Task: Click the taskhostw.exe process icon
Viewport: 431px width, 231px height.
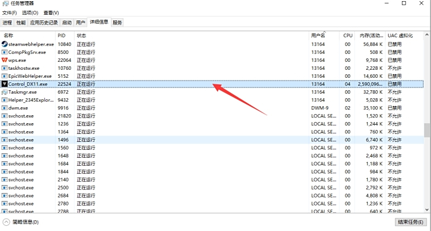Action: [5, 68]
